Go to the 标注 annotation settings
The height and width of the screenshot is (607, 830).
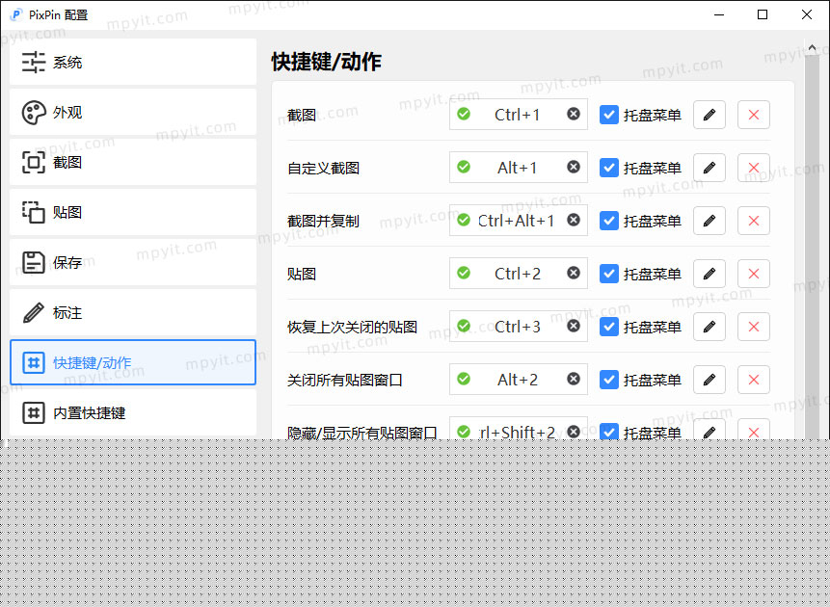133,312
